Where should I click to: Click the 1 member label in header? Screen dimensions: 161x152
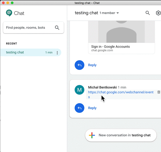[x=107, y=13]
